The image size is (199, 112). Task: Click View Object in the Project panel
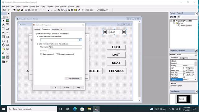[x=175, y=17]
